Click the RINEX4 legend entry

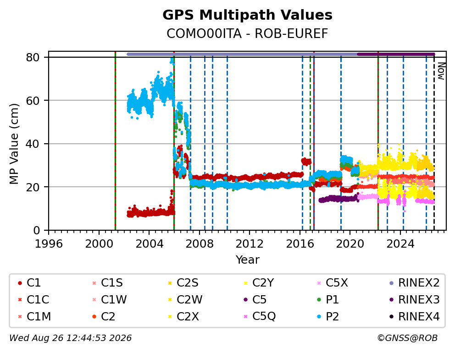click(414, 317)
